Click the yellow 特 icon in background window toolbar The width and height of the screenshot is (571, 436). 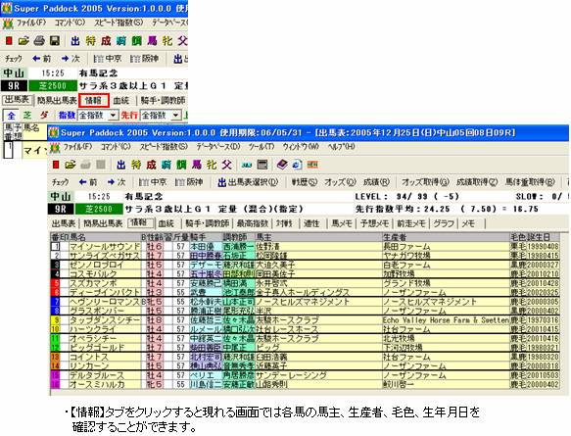coord(91,41)
